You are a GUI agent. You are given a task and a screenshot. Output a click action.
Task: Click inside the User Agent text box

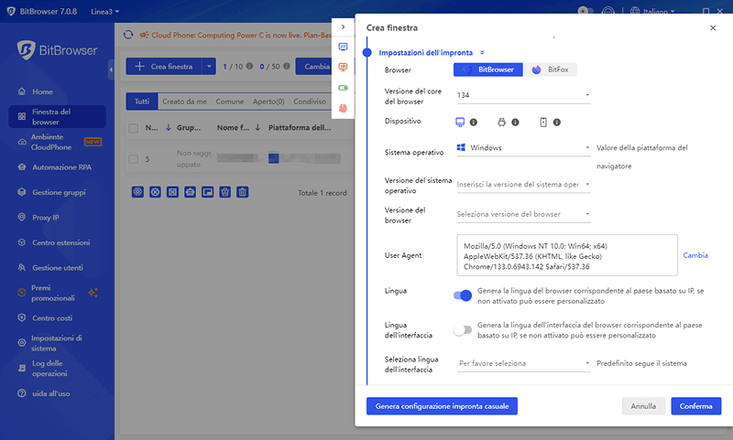(567, 255)
